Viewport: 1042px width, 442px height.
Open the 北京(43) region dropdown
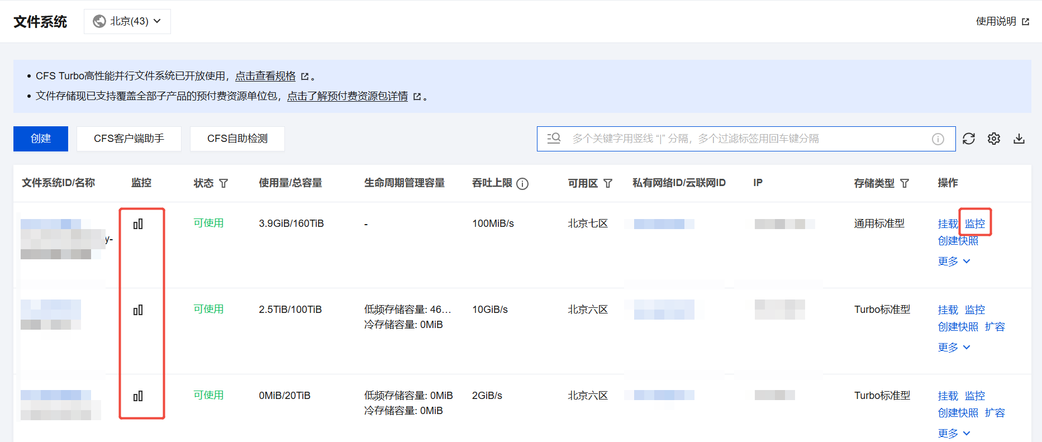127,21
